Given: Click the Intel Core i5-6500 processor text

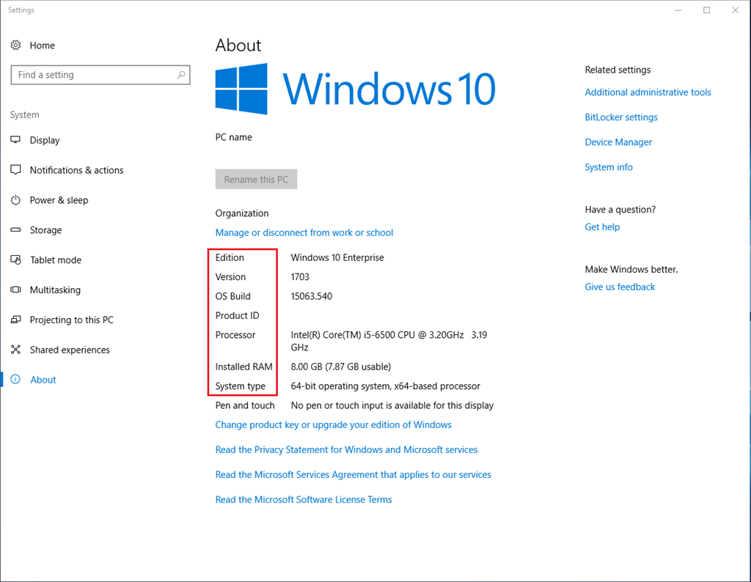Looking at the screenshot, I should click(x=389, y=341).
